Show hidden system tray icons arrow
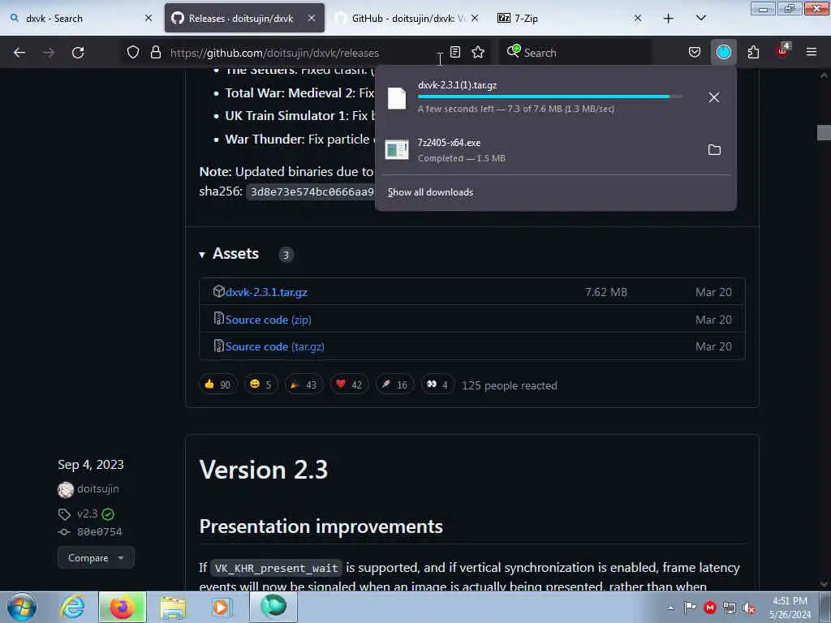831x623 pixels. (670, 608)
